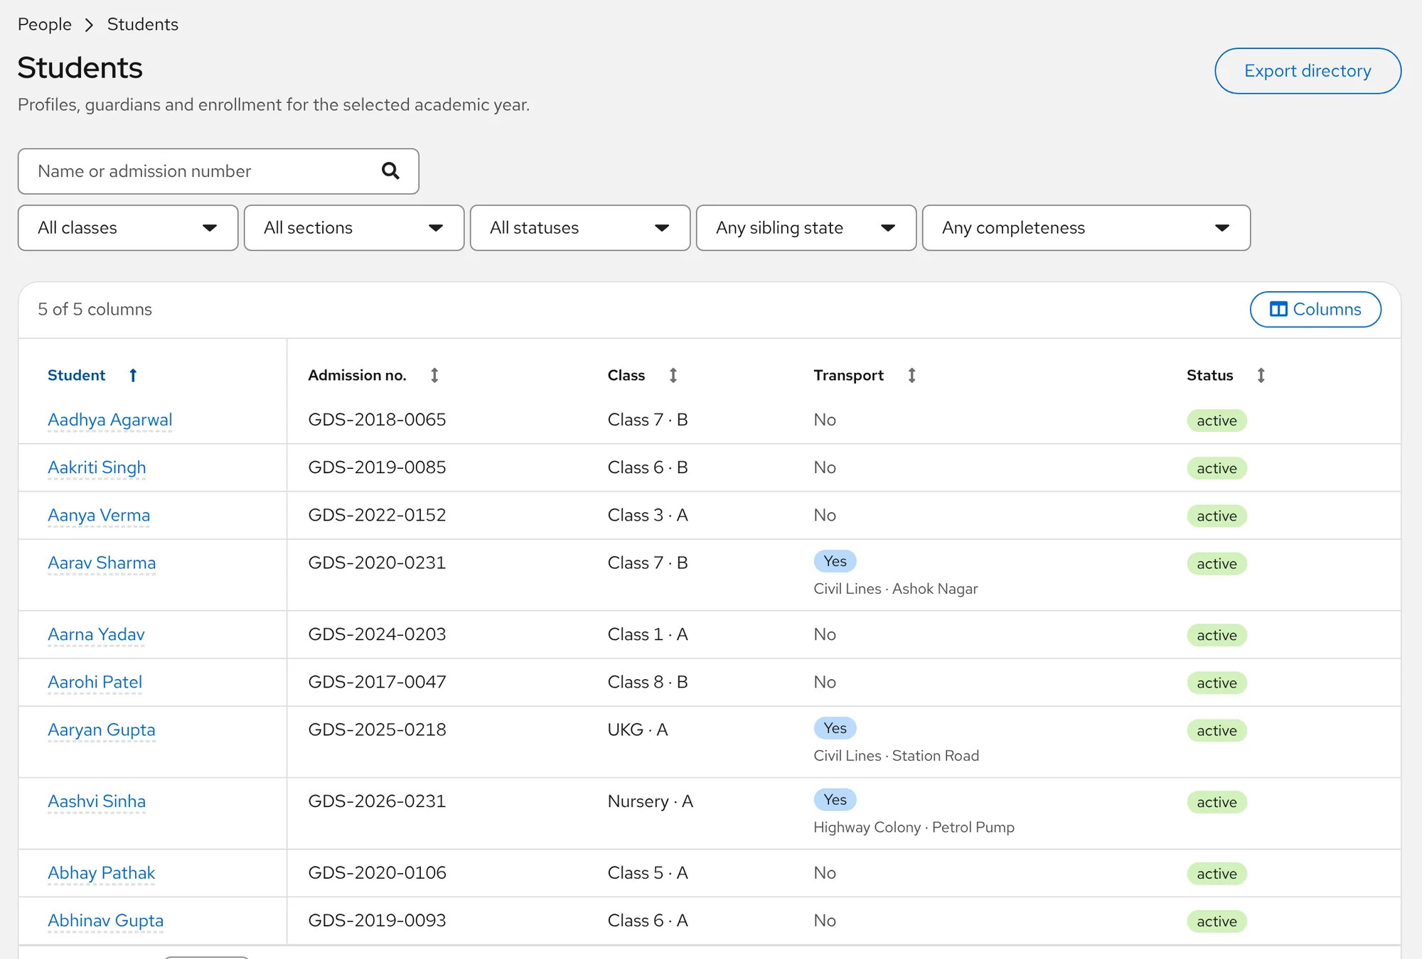Image resolution: width=1422 pixels, height=959 pixels.
Task: Open Aarna Yadav's profile
Action: coord(96,634)
